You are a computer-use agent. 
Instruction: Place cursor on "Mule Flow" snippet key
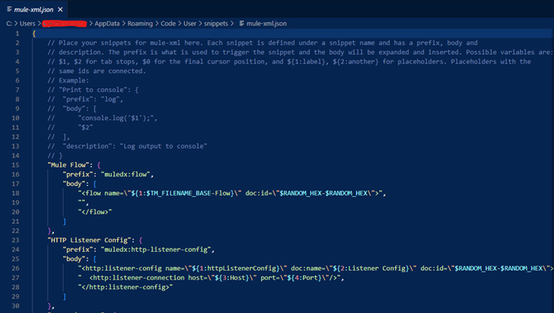coord(68,164)
